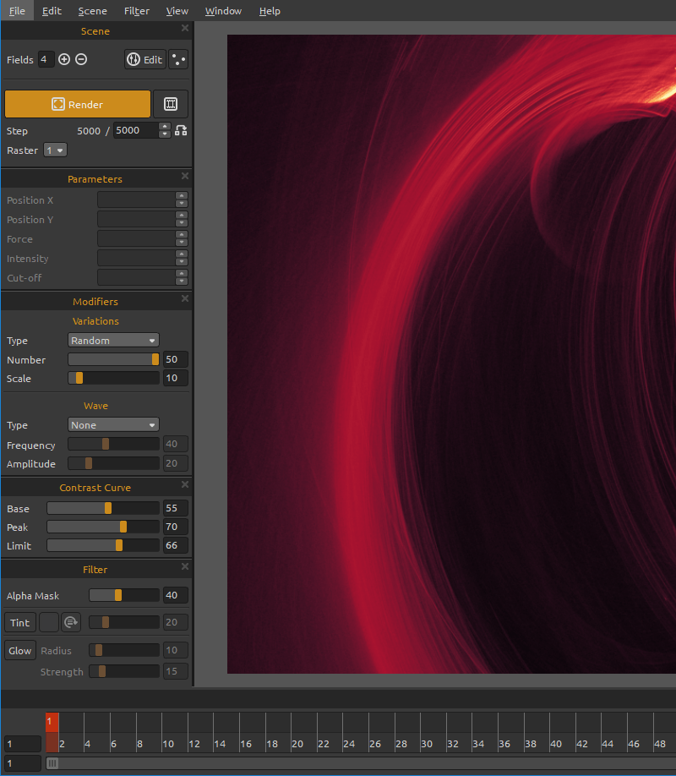Click the three-dots icon beside Edit
This screenshot has width=676, height=776.
click(178, 59)
